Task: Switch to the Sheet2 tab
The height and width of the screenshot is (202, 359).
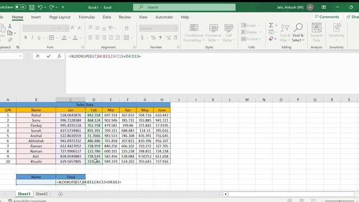Action: coord(42,194)
